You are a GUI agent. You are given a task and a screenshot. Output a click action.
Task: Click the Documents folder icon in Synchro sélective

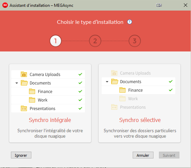tap(115, 81)
